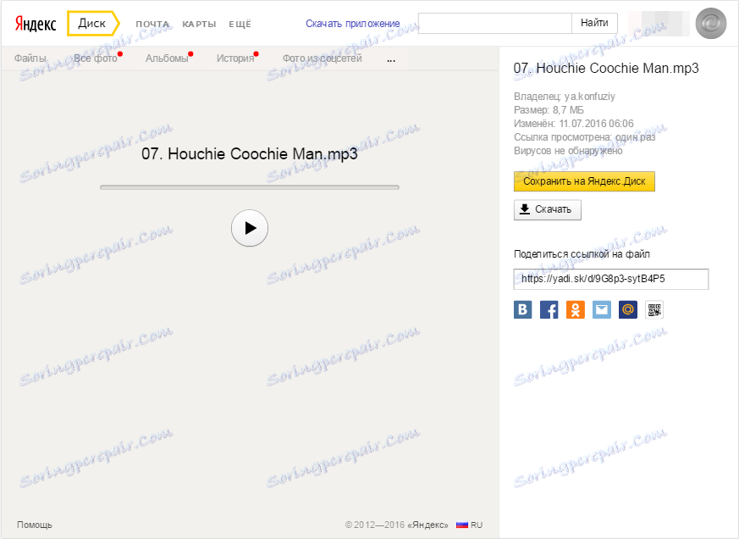Click the blurred account name in the header
The width and height of the screenshot is (739, 539).
[659, 23]
